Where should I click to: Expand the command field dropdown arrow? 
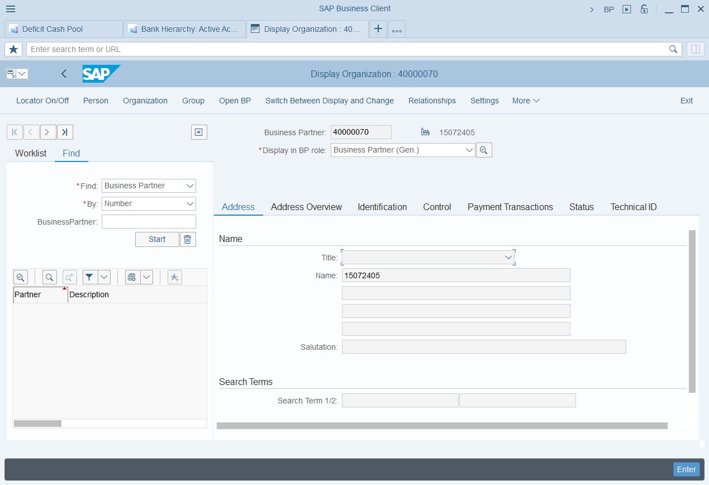click(x=22, y=74)
